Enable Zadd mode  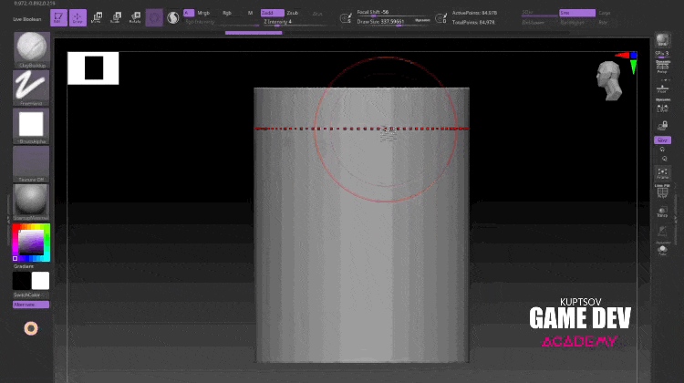[272, 13]
